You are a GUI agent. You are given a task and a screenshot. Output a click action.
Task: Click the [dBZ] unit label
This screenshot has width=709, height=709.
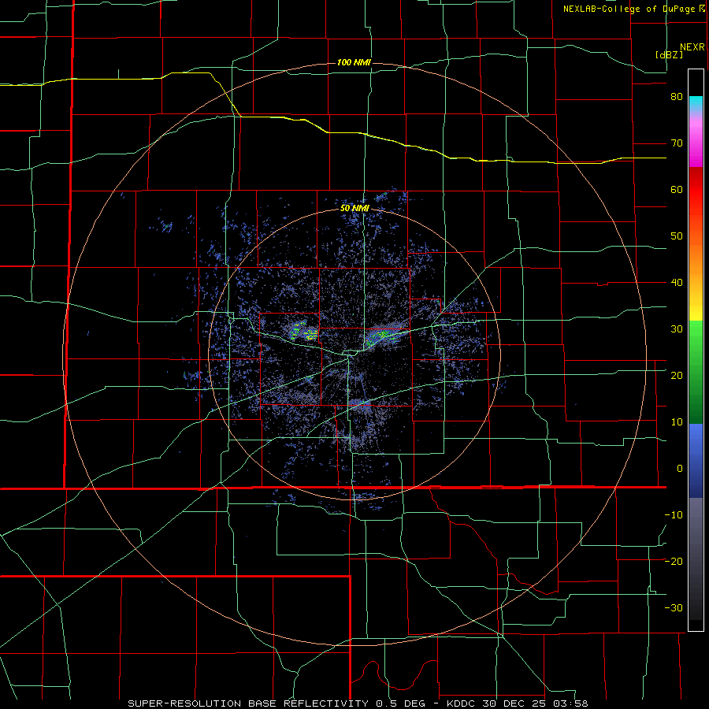pyautogui.click(x=669, y=54)
